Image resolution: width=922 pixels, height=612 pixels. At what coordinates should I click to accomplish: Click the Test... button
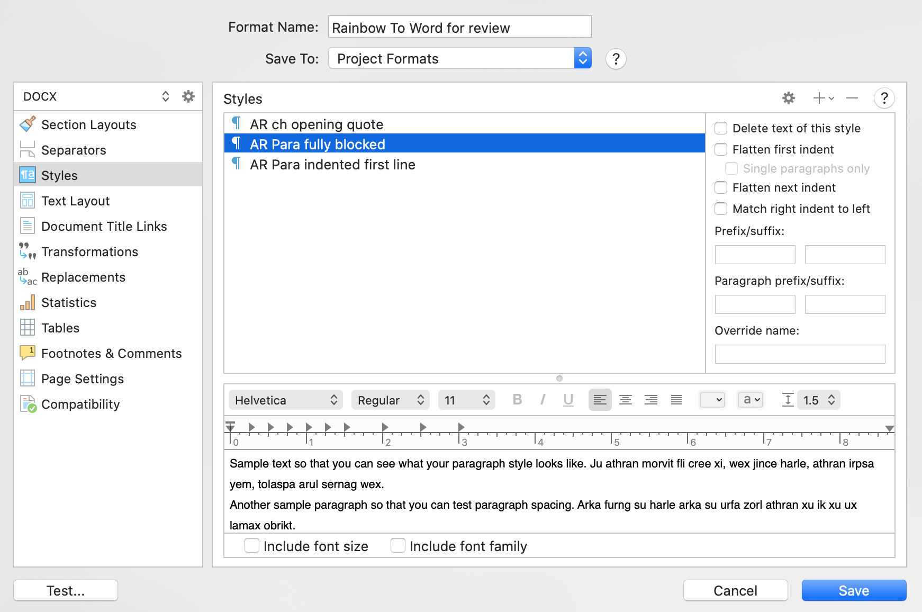(x=66, y=590)
